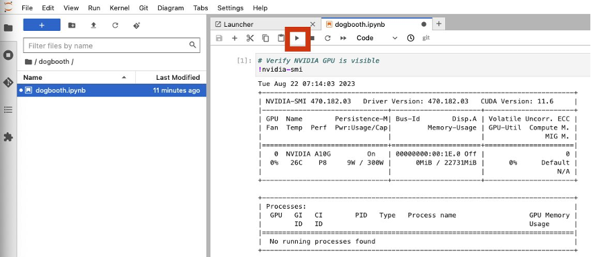Click 'No running processes found' output text
Viewport: 591px width, 257px height.
pyautogui.click(x=322, y=241)
